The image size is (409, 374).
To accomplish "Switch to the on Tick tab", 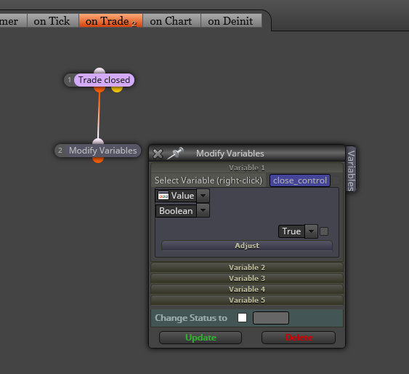I will click(x=52, y=20).
